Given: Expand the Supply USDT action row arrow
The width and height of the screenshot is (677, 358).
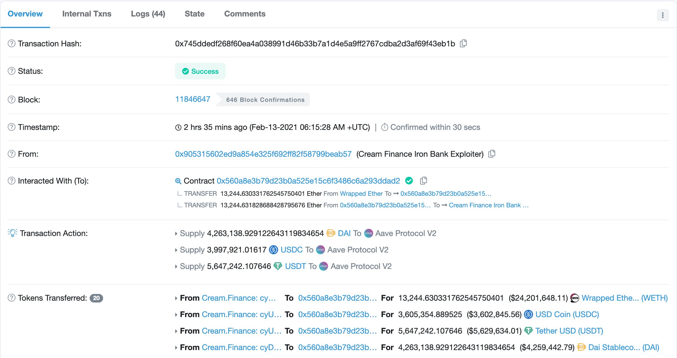Looking at the screenshot, I should [176, 267].
